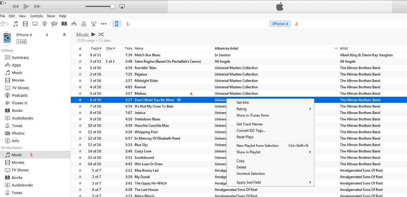Viewport: 407px width, 197px height.
Task: Open the Internet Radio antenna icon
Action: coord(94,24)
